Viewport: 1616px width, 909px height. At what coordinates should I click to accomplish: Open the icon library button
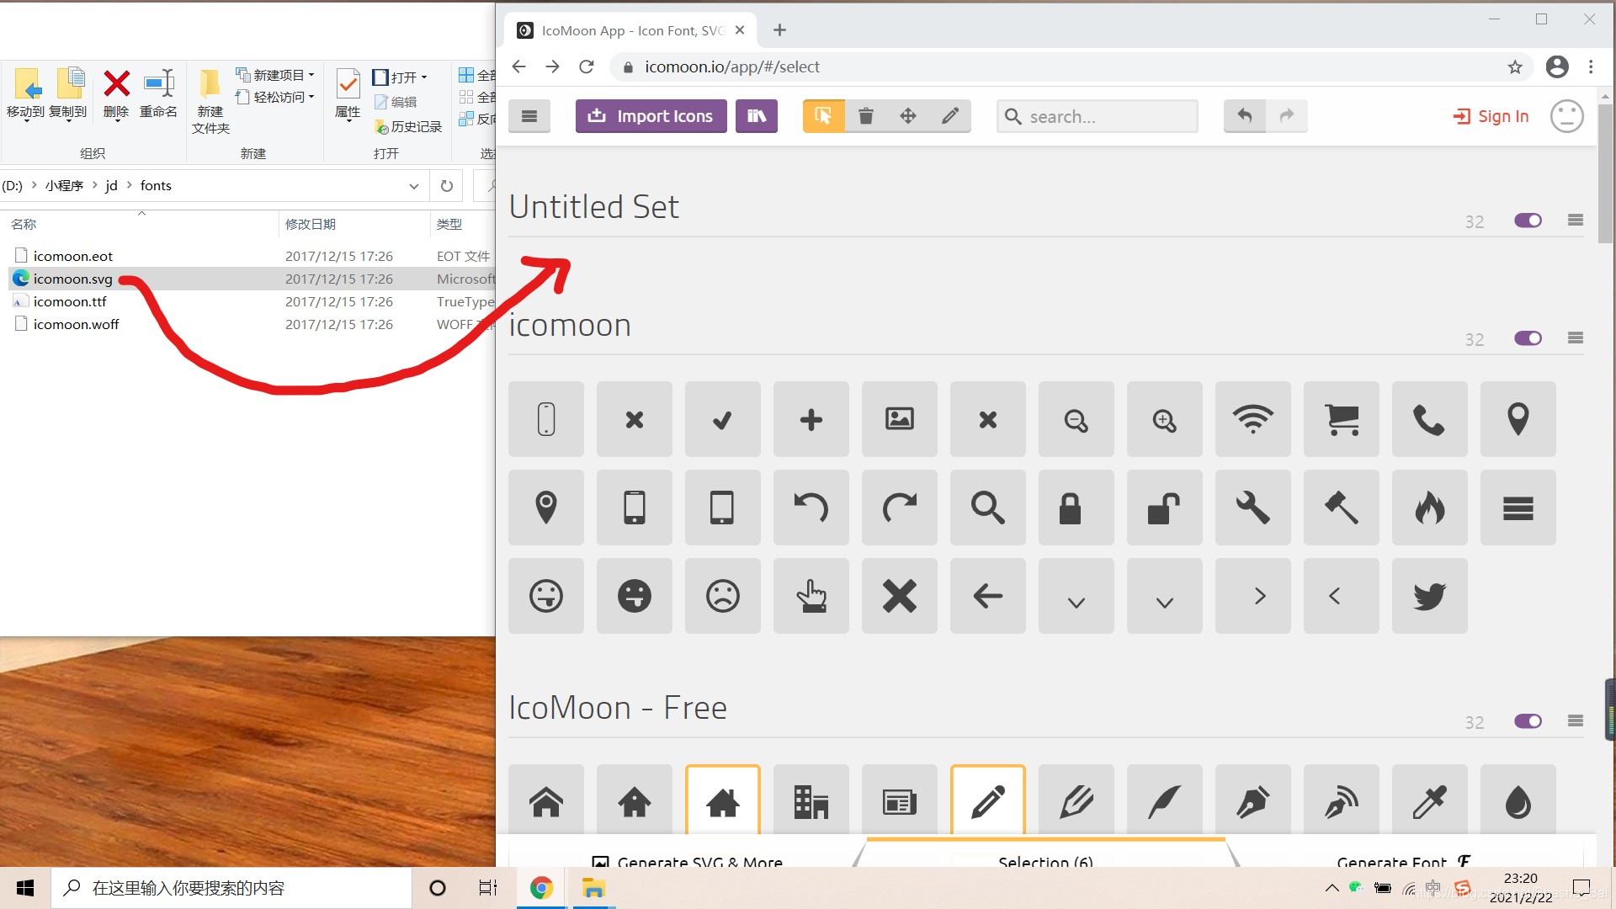pyautogui.click(x=756, y=116)
